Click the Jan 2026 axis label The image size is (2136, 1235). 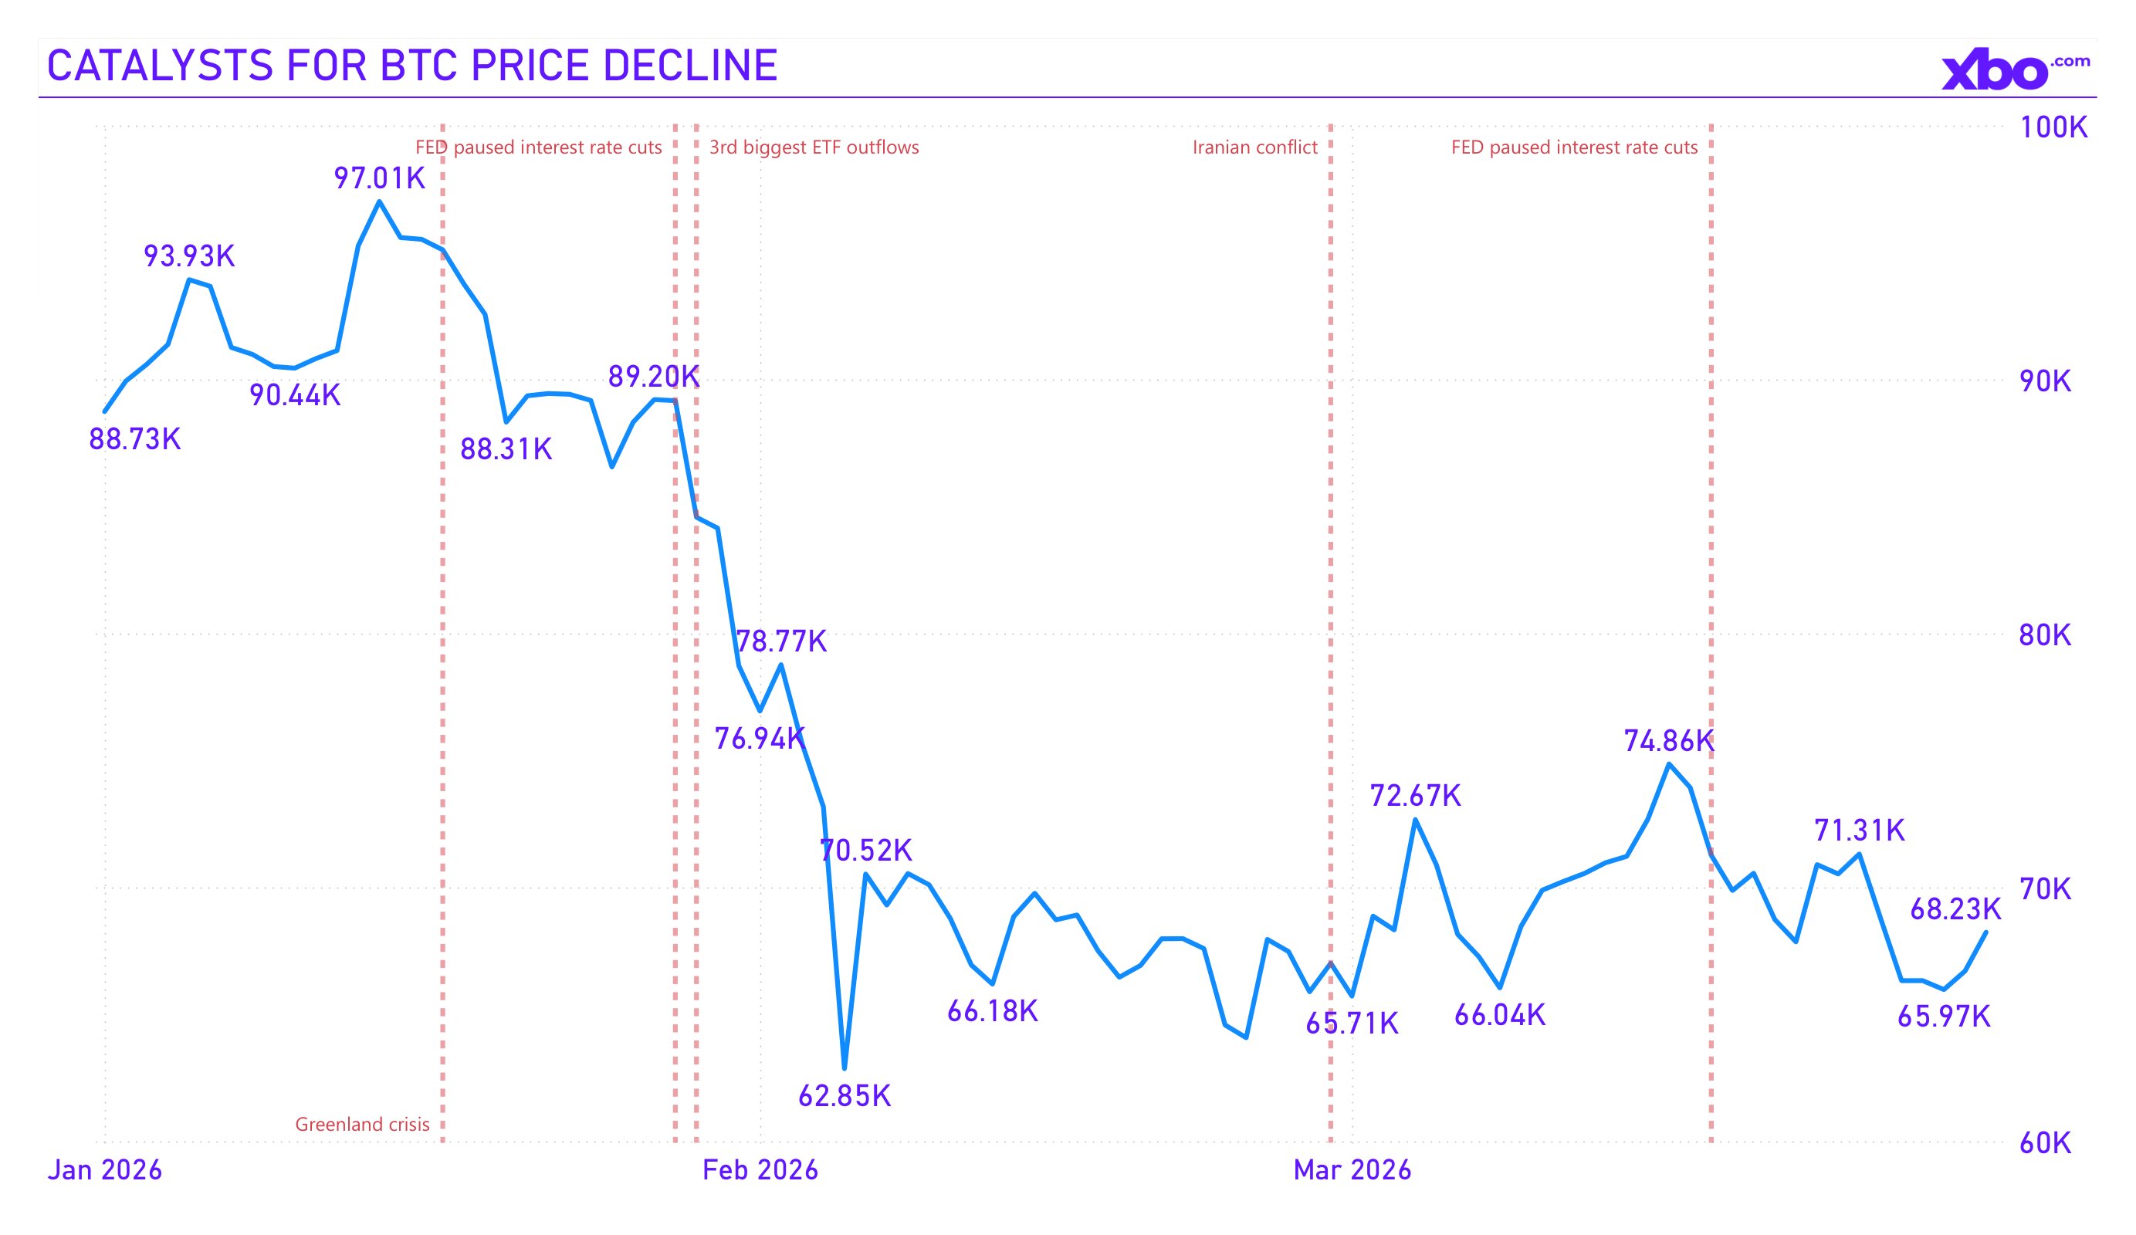[x=104, y=1169]
